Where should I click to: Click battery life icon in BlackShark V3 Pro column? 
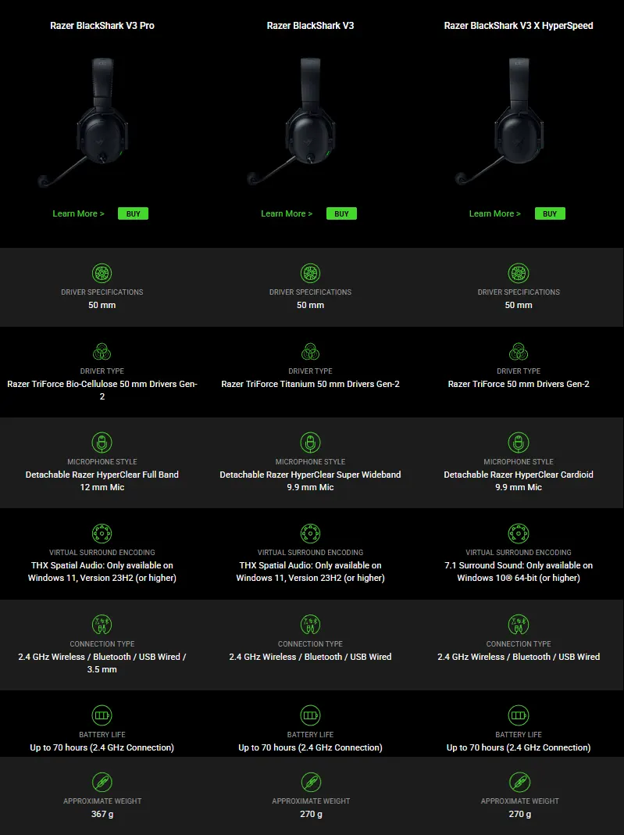[102, 715]
